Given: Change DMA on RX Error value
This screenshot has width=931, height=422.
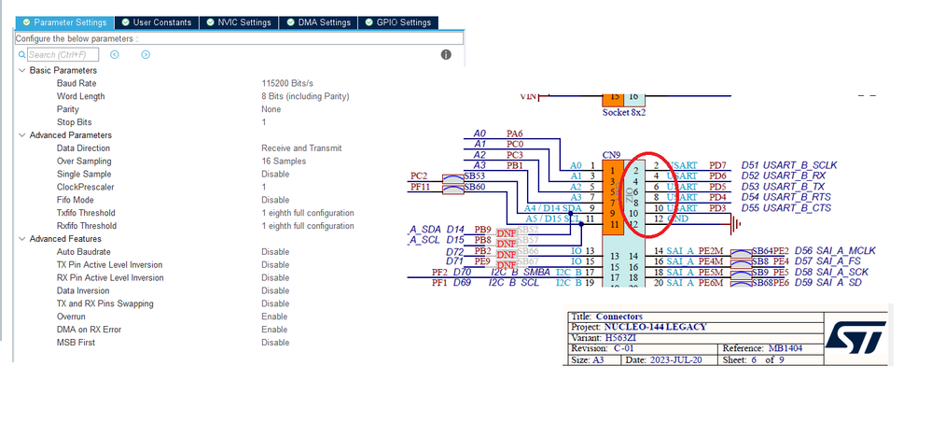Looking at the screenshot, I should [x=274, y=330].
